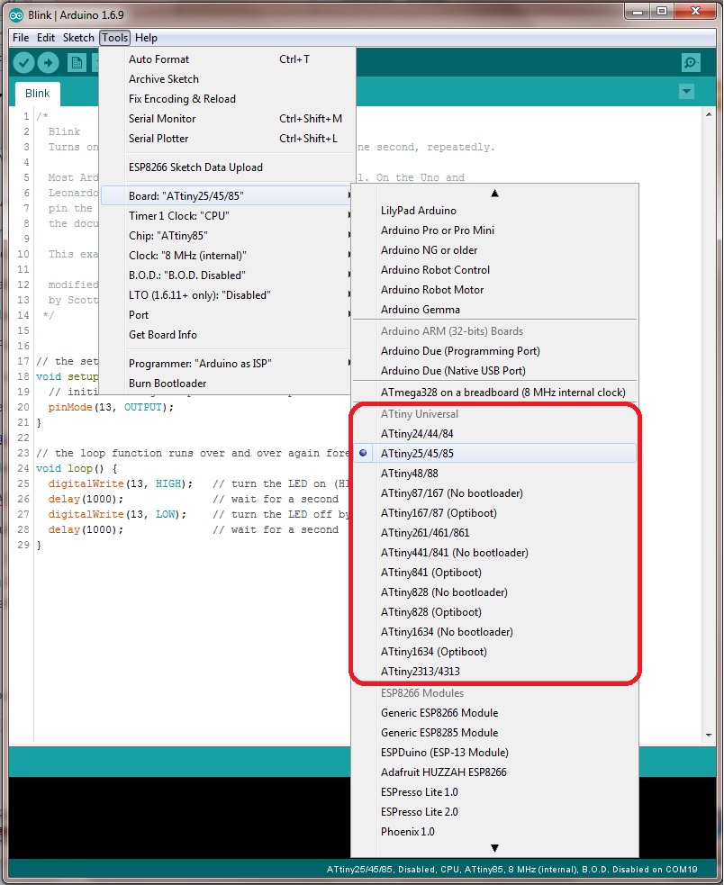Screen dimensions: 724x885
Task: Choose ESPDuino (ESP-13 Module)
Action: (x=494, y=753)
